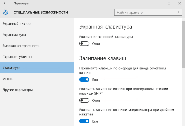The height and width of the screenshot is (126, 185).
Task: Maximize the Параметры window
Action: tap(169, 3)
